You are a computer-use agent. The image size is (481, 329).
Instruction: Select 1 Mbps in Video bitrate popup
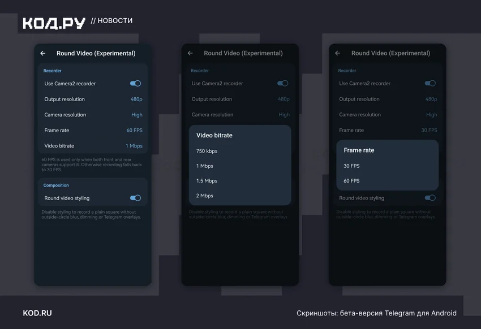pos(240,166)
